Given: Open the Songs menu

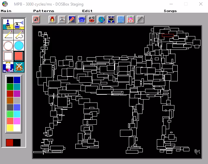Looking at the screenshot, I should (170, 11).
